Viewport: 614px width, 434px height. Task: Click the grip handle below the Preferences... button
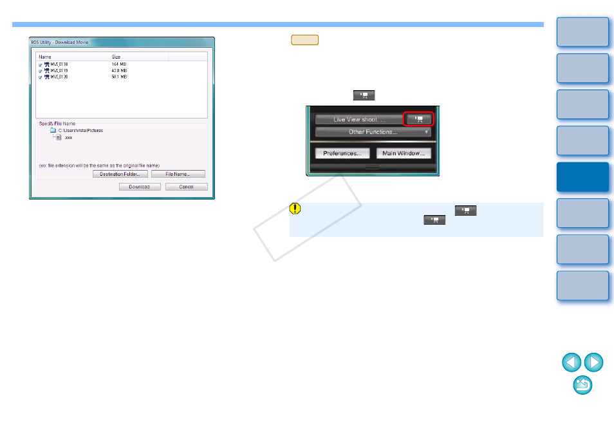click(x=372, y=167)
